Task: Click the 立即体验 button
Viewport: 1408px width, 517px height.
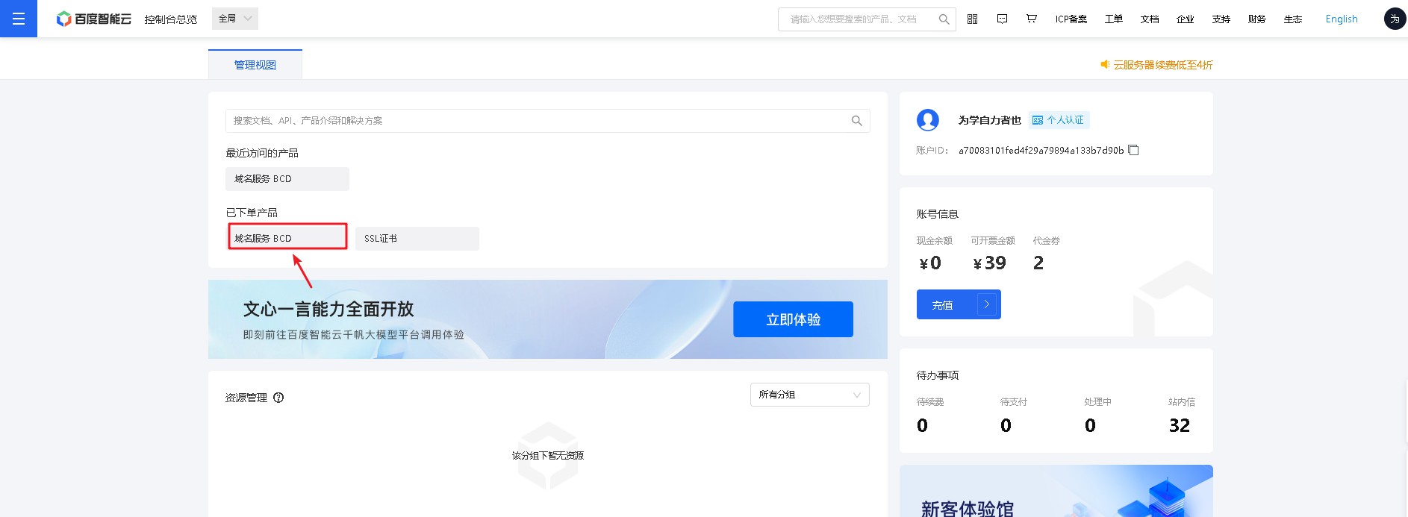Action: [793, 319]
